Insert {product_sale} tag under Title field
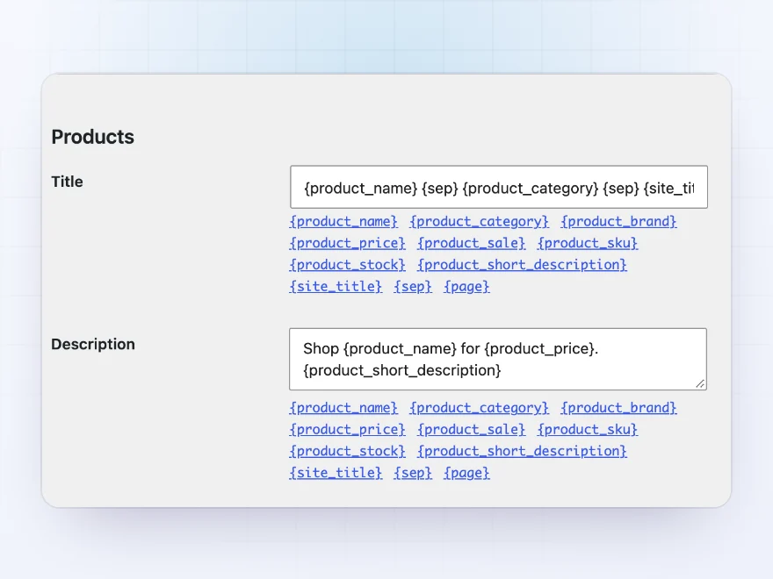The width and height of the screenshot is (773, 579). (x=472, y=243)
